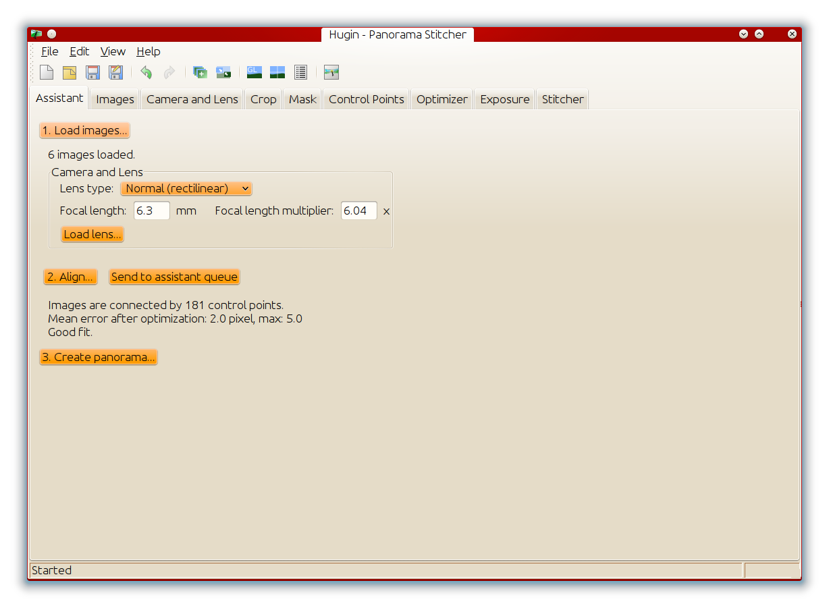
Task: Click the 'Focal length multiplier:' label
Action: click(274, 211)
